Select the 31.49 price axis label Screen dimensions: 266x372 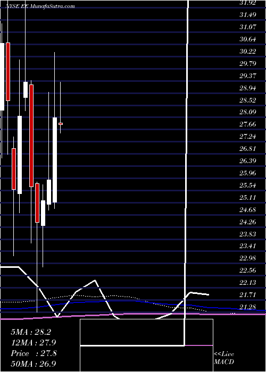[x=248, y=15]
